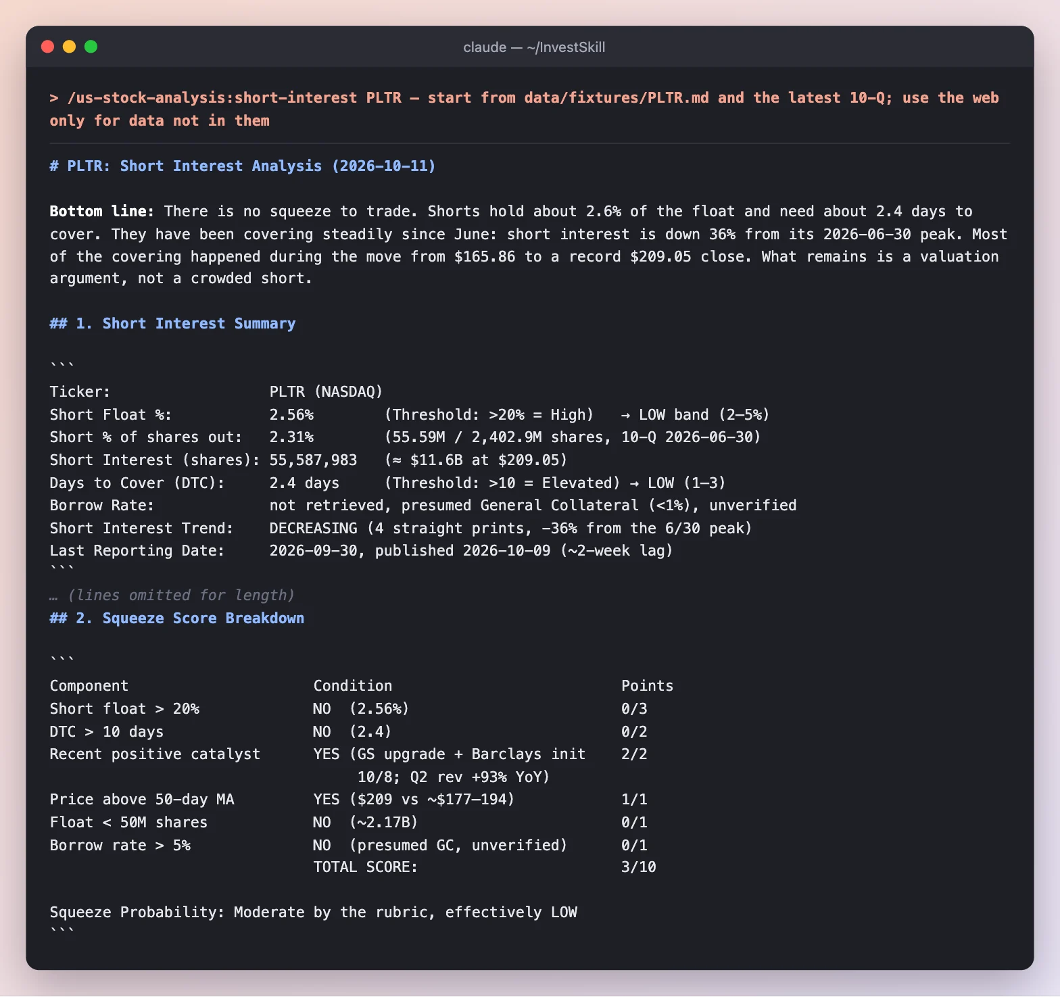
Task: Click the 'DECREASING' trend value
Action: 313,529
